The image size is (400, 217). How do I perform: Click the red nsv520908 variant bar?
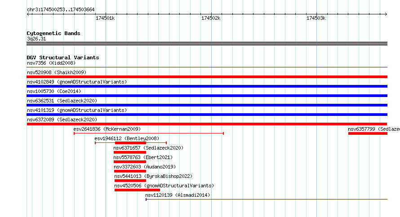[207, 77]
